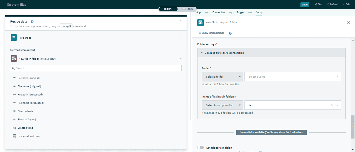Screen dimensions: 355x152
Task: Click the Created time calendar datapill icon
Action: coord(15,128)
